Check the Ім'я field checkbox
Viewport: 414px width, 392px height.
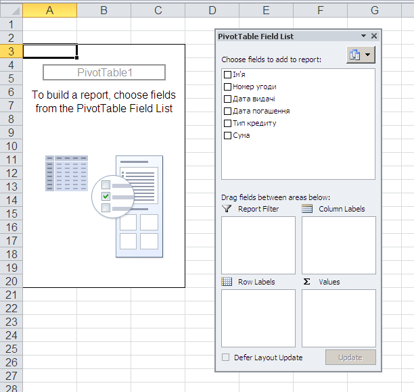pos(227,74)
